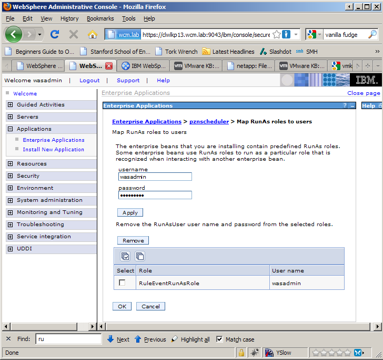Viewport: 383px width, 360px height.
Task: Minimize the Enterprise Applications portlet
Action: 352,106
